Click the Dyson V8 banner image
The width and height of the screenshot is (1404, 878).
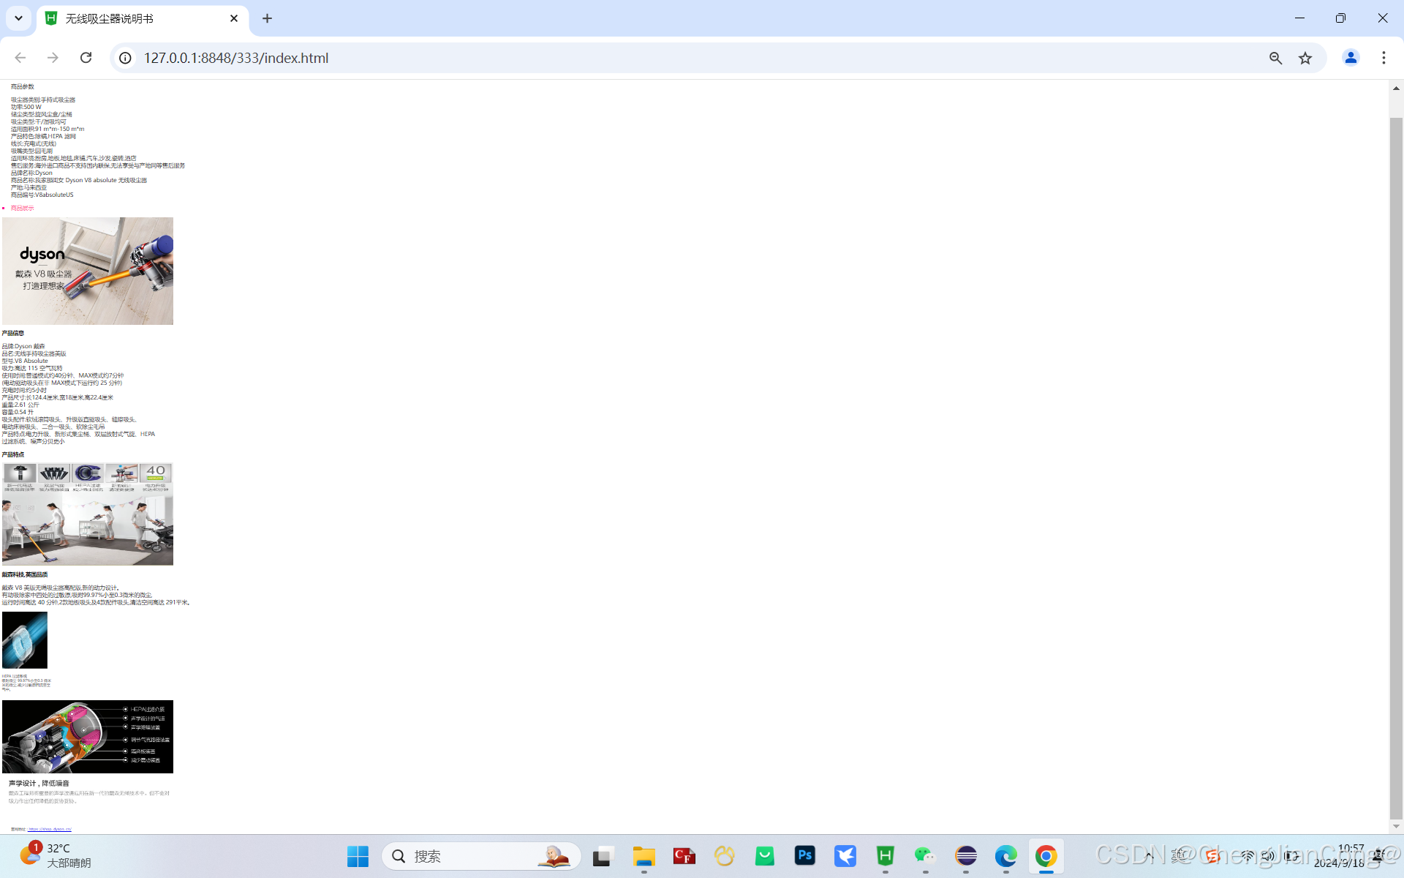88,271
